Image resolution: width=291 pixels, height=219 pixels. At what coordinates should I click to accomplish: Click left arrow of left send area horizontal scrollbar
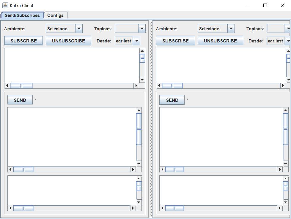(10, 169)
